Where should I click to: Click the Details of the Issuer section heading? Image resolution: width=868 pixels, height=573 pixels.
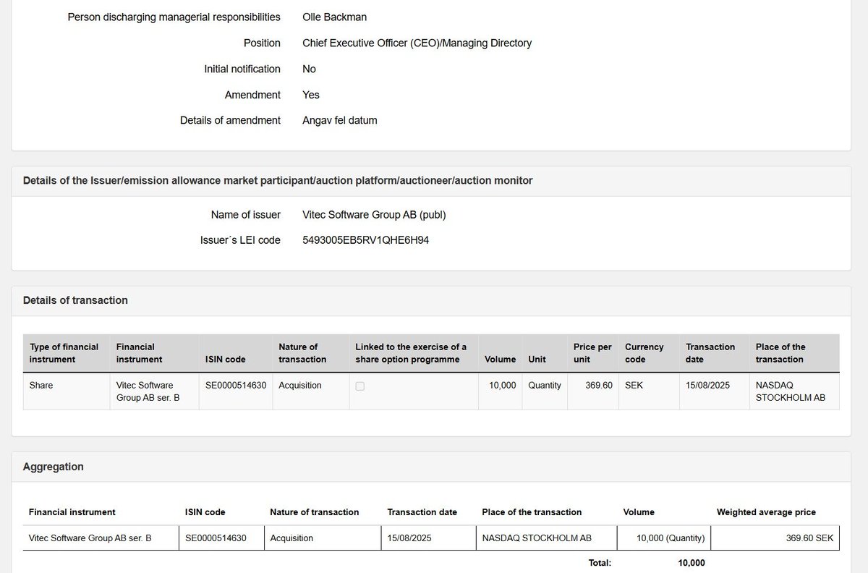278,181
